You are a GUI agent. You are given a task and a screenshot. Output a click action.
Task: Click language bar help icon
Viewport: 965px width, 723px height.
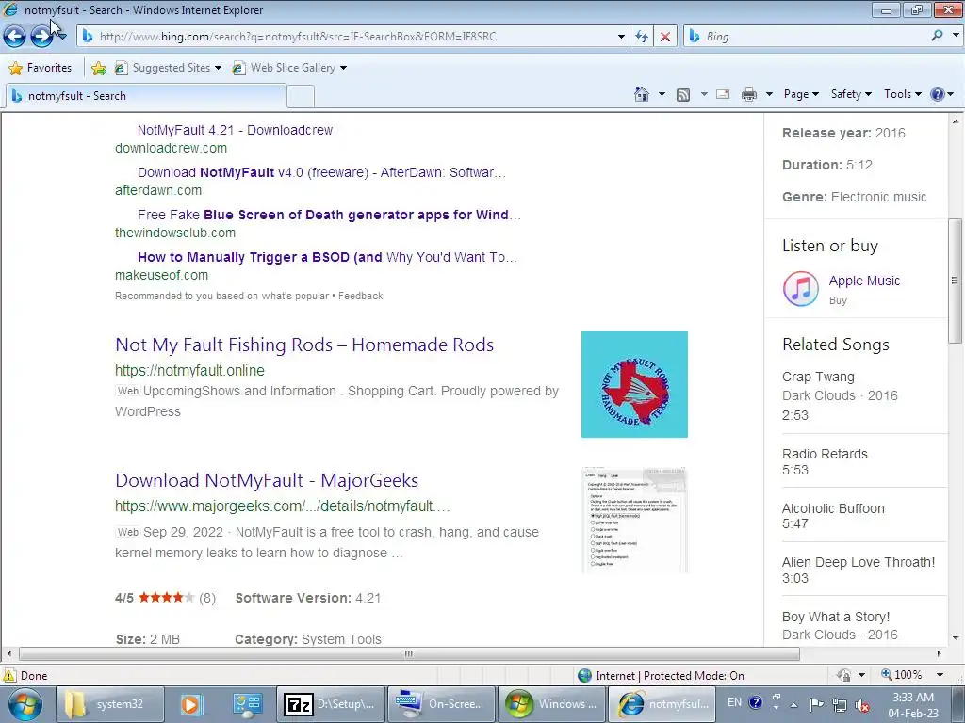(x=756, y=702)
